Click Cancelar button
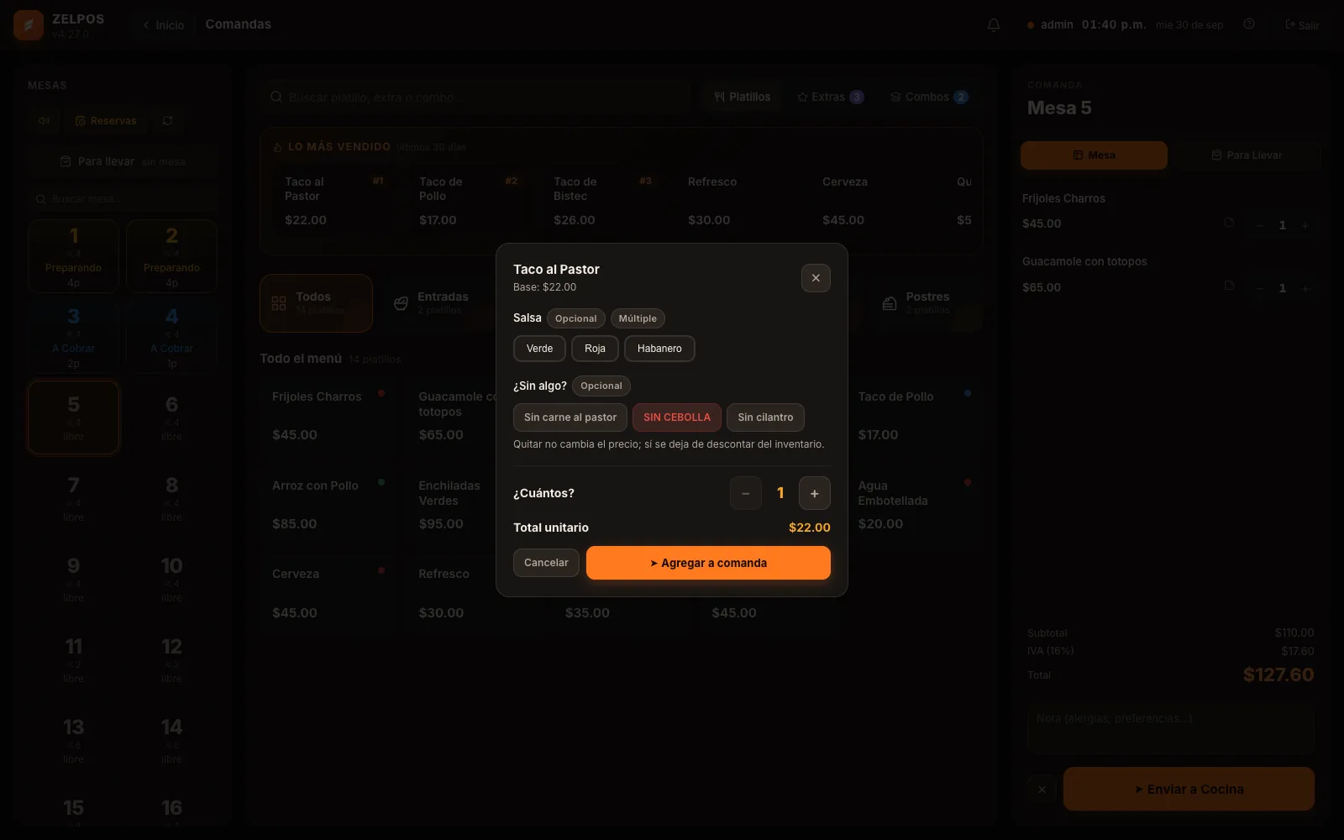Screen dimensions: 1344x840 click(x=546, y=563)
